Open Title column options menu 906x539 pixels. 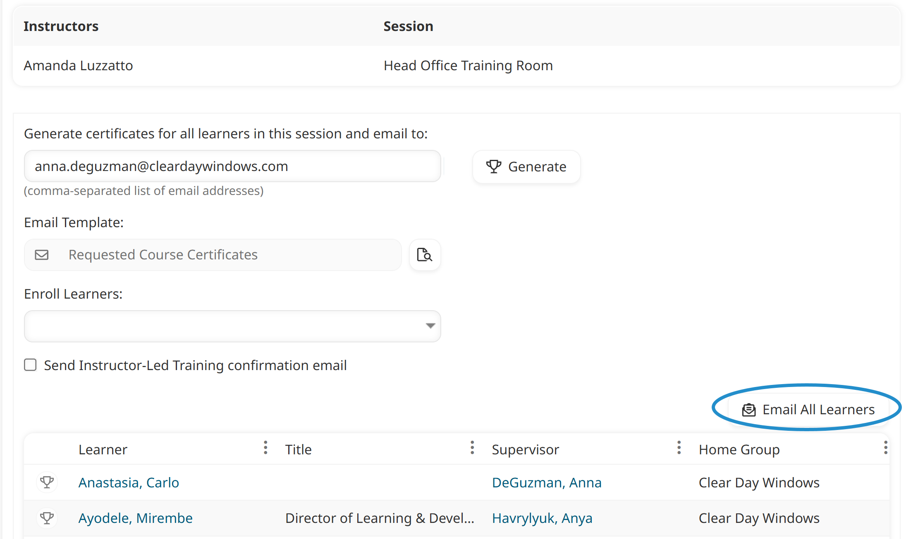(472, 448)
